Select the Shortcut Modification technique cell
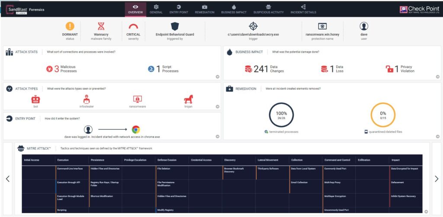The image size is (443, 217). click(x=105, y=200)
